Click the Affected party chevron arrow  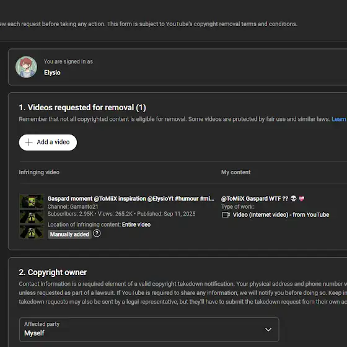coord(268,330)
